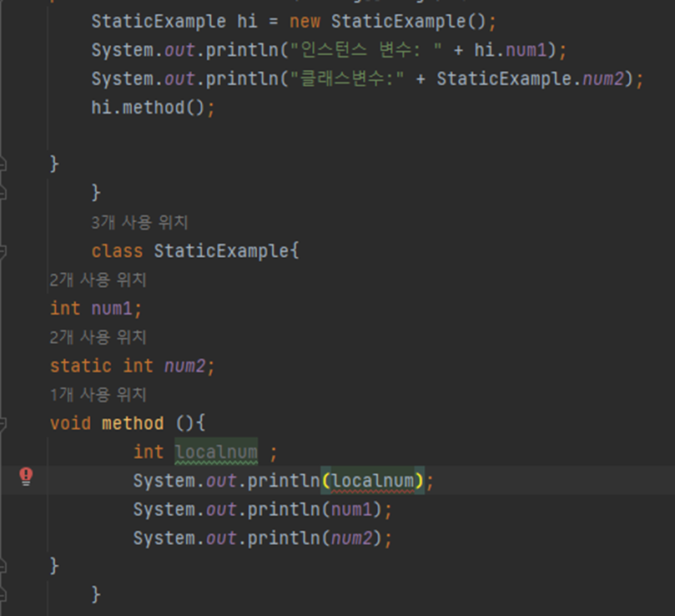
Task: Collapse fold marker beside "void method (){"
Action: pos(3,423)
